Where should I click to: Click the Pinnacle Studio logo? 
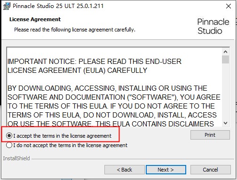[213, 26]
